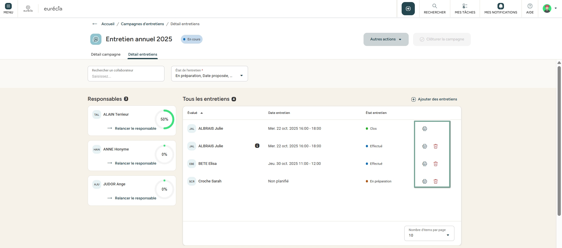
Task: Select the Détail entretiens tab
Action: click(x=142, y=54)
